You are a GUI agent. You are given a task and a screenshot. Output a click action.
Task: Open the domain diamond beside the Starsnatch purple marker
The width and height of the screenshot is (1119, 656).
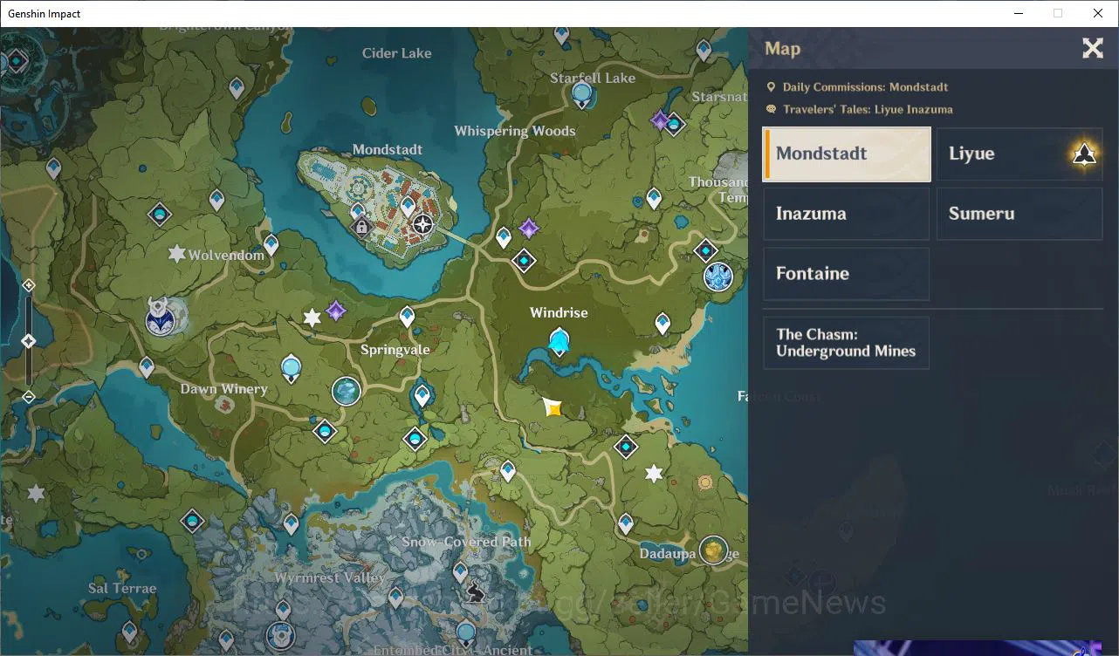tap(674, 125)
